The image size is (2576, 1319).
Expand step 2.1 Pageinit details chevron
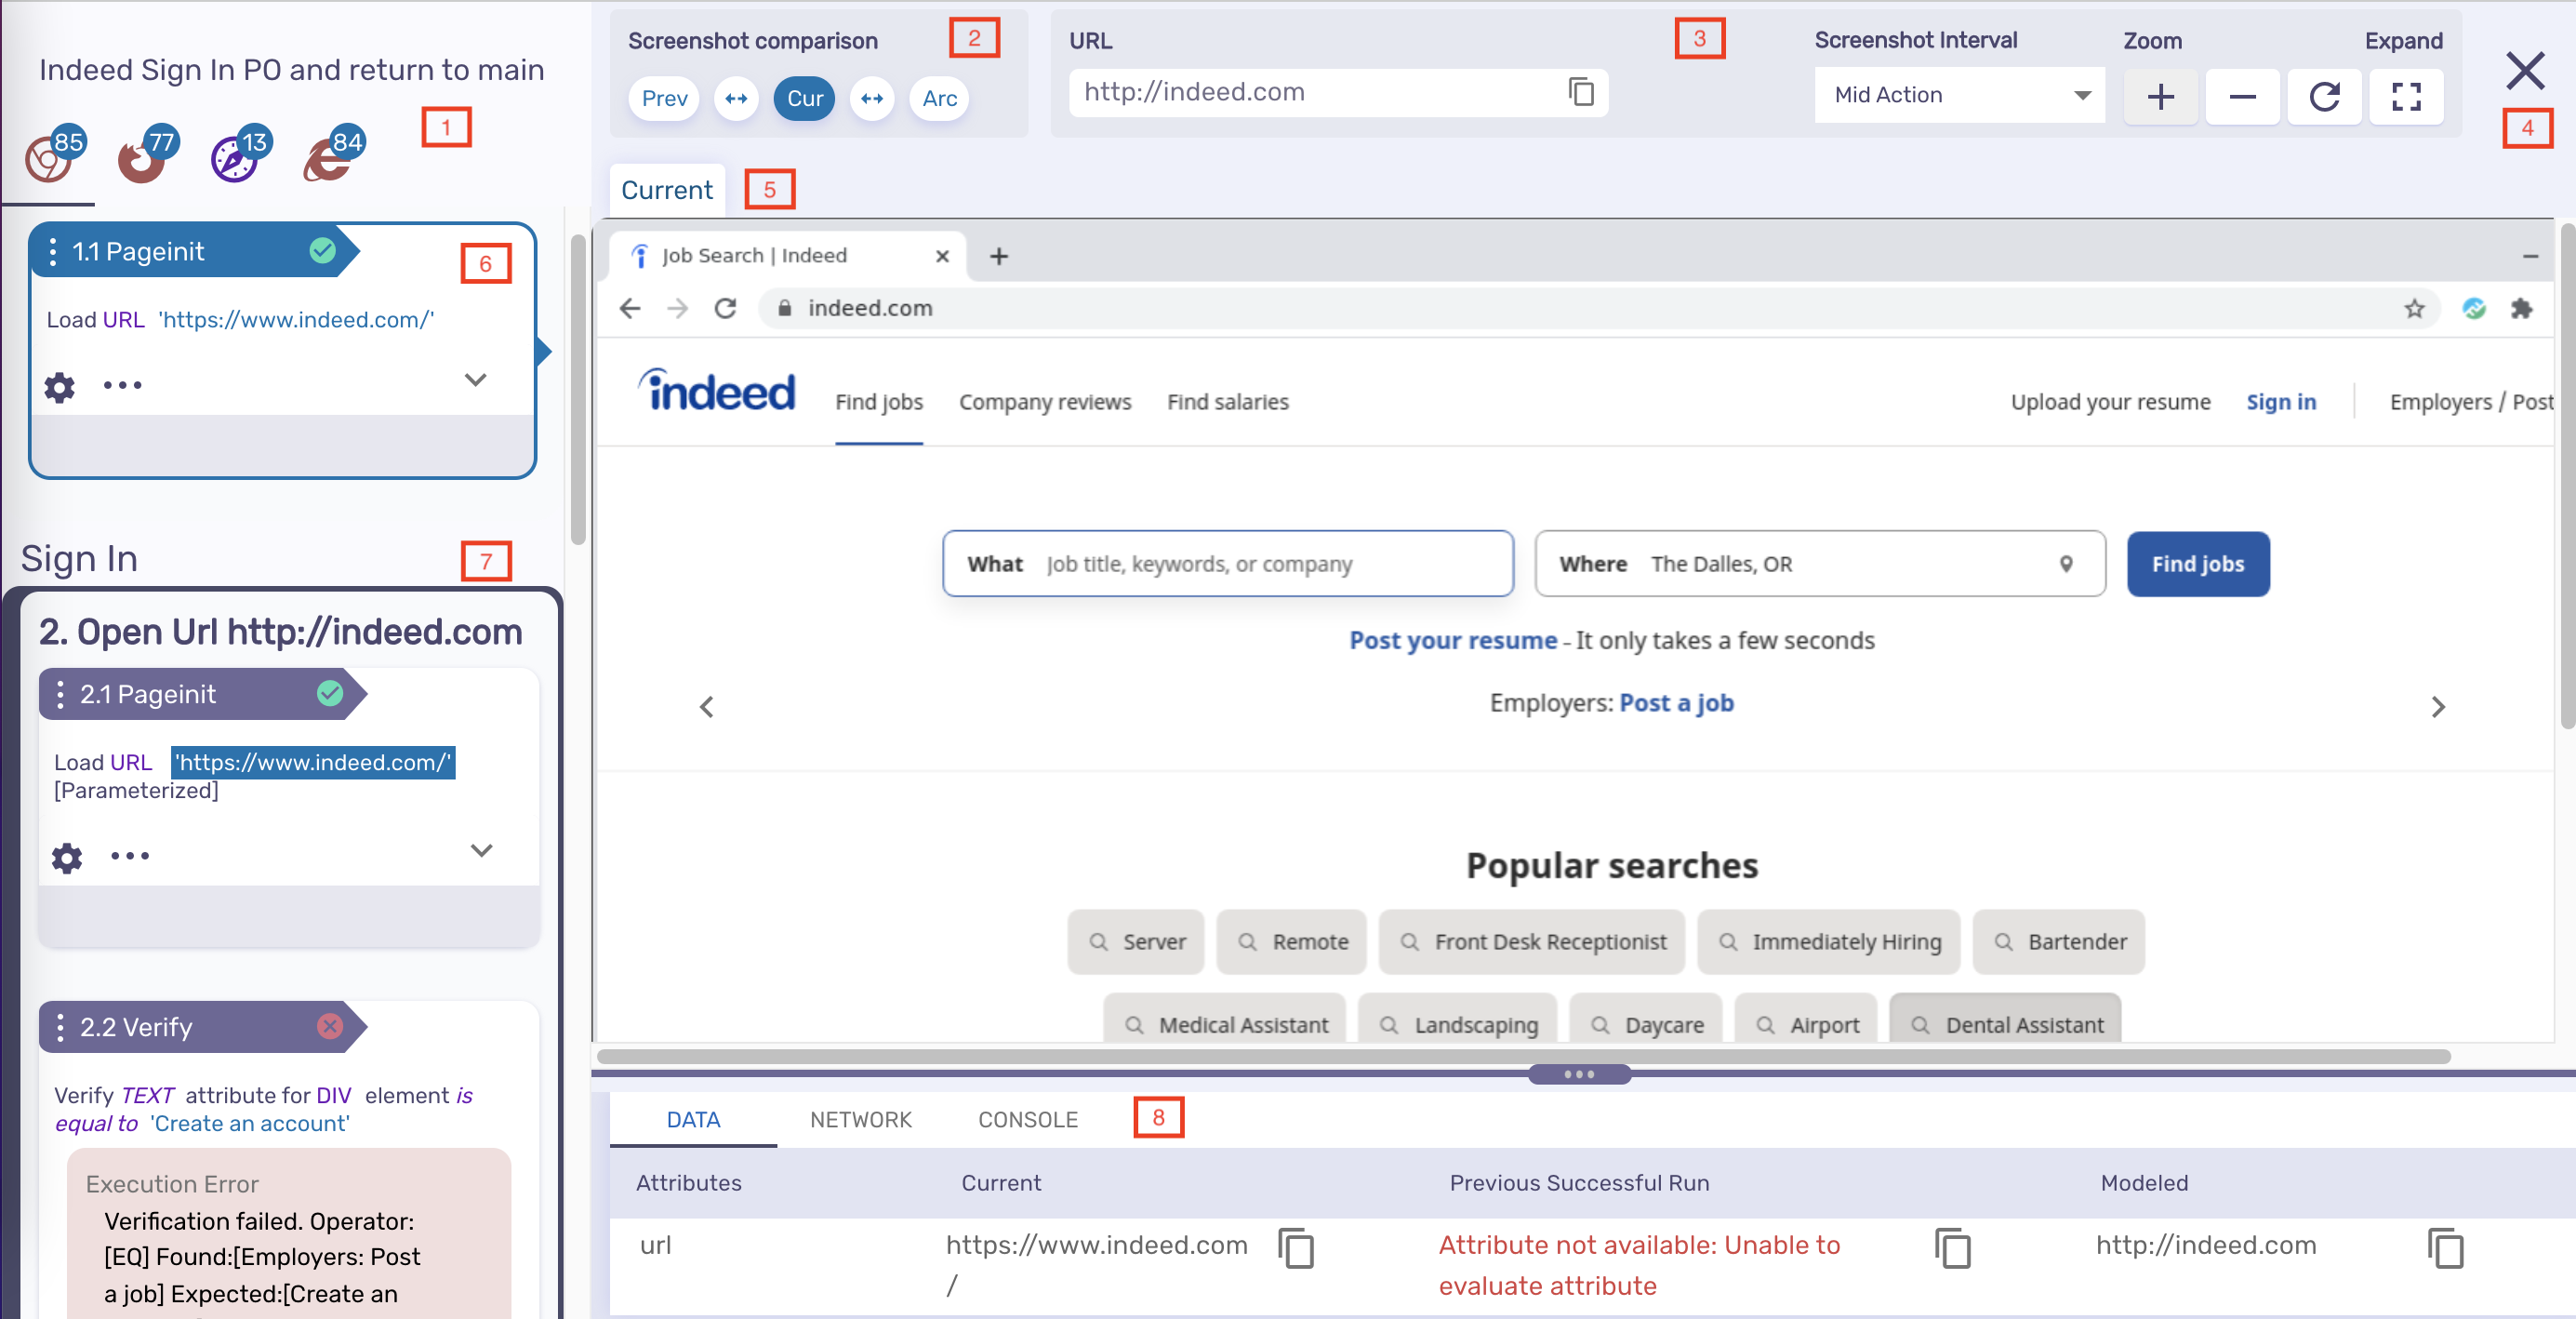click(482, 851)
